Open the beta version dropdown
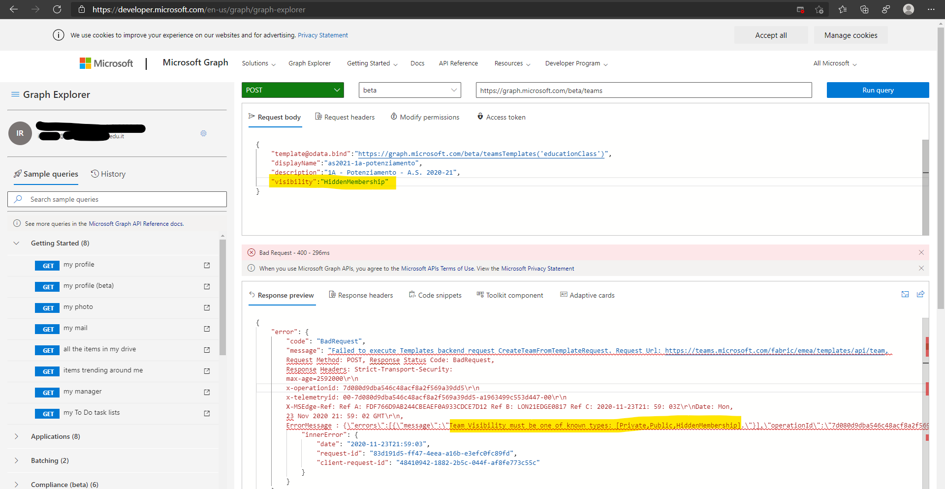This screenshot has height=489, width=945. pyautogui.click(x=409, y=90)
